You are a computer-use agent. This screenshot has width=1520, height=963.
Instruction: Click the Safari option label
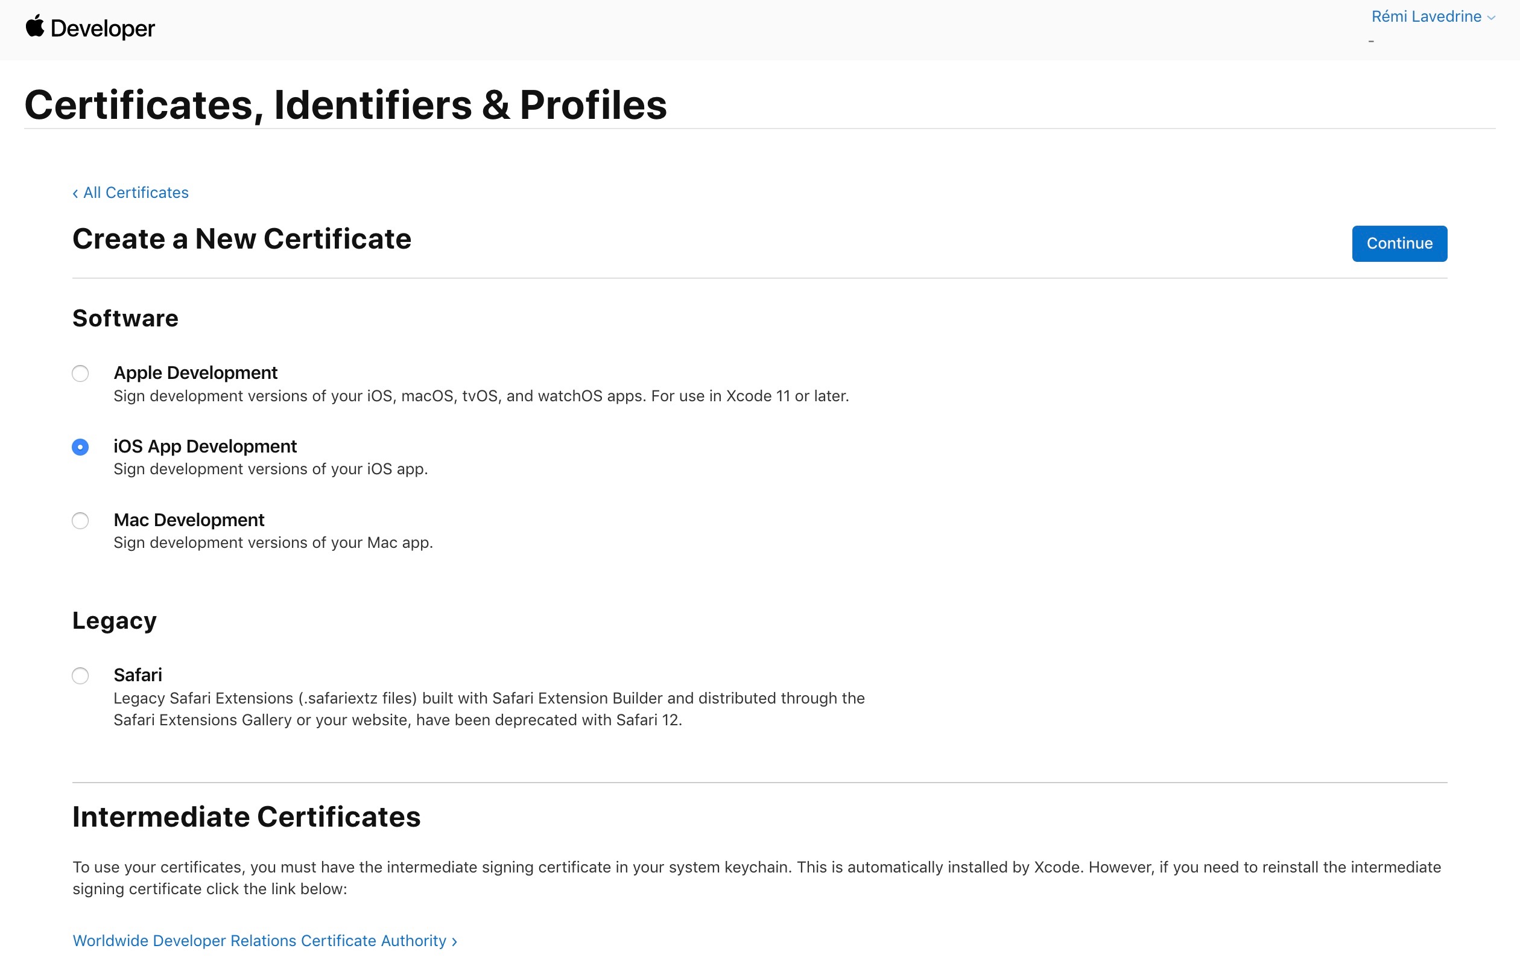point(138,675)
